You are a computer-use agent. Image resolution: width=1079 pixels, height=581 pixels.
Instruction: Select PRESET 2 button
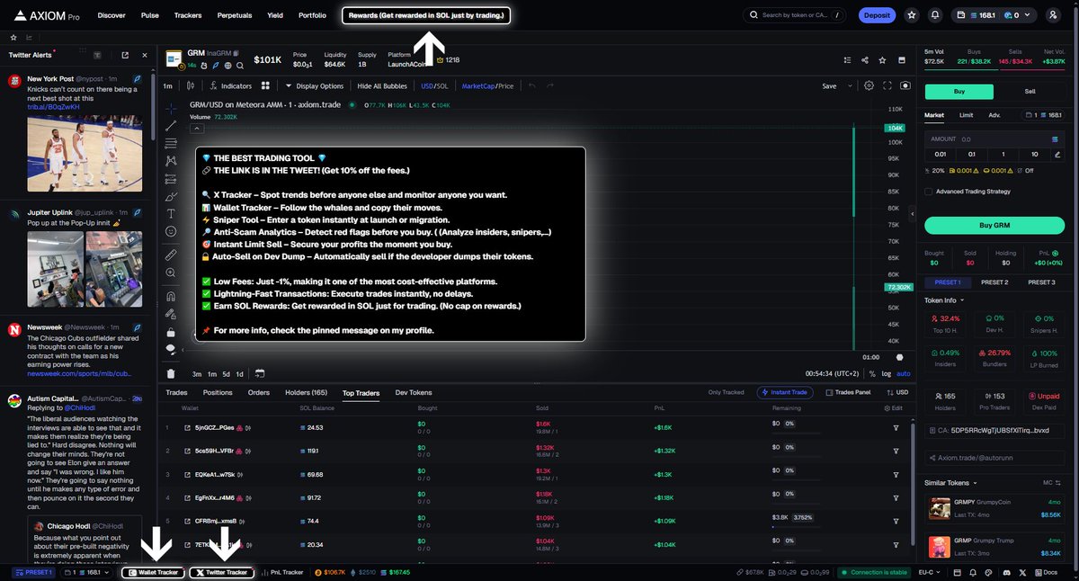coord(994,282)
